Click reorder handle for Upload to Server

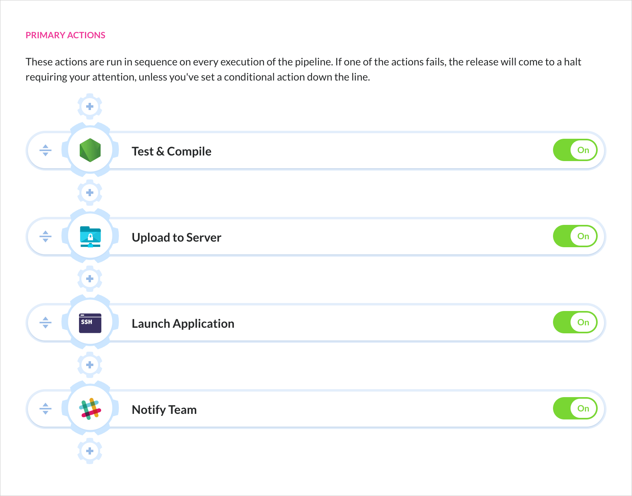[45, 236]
